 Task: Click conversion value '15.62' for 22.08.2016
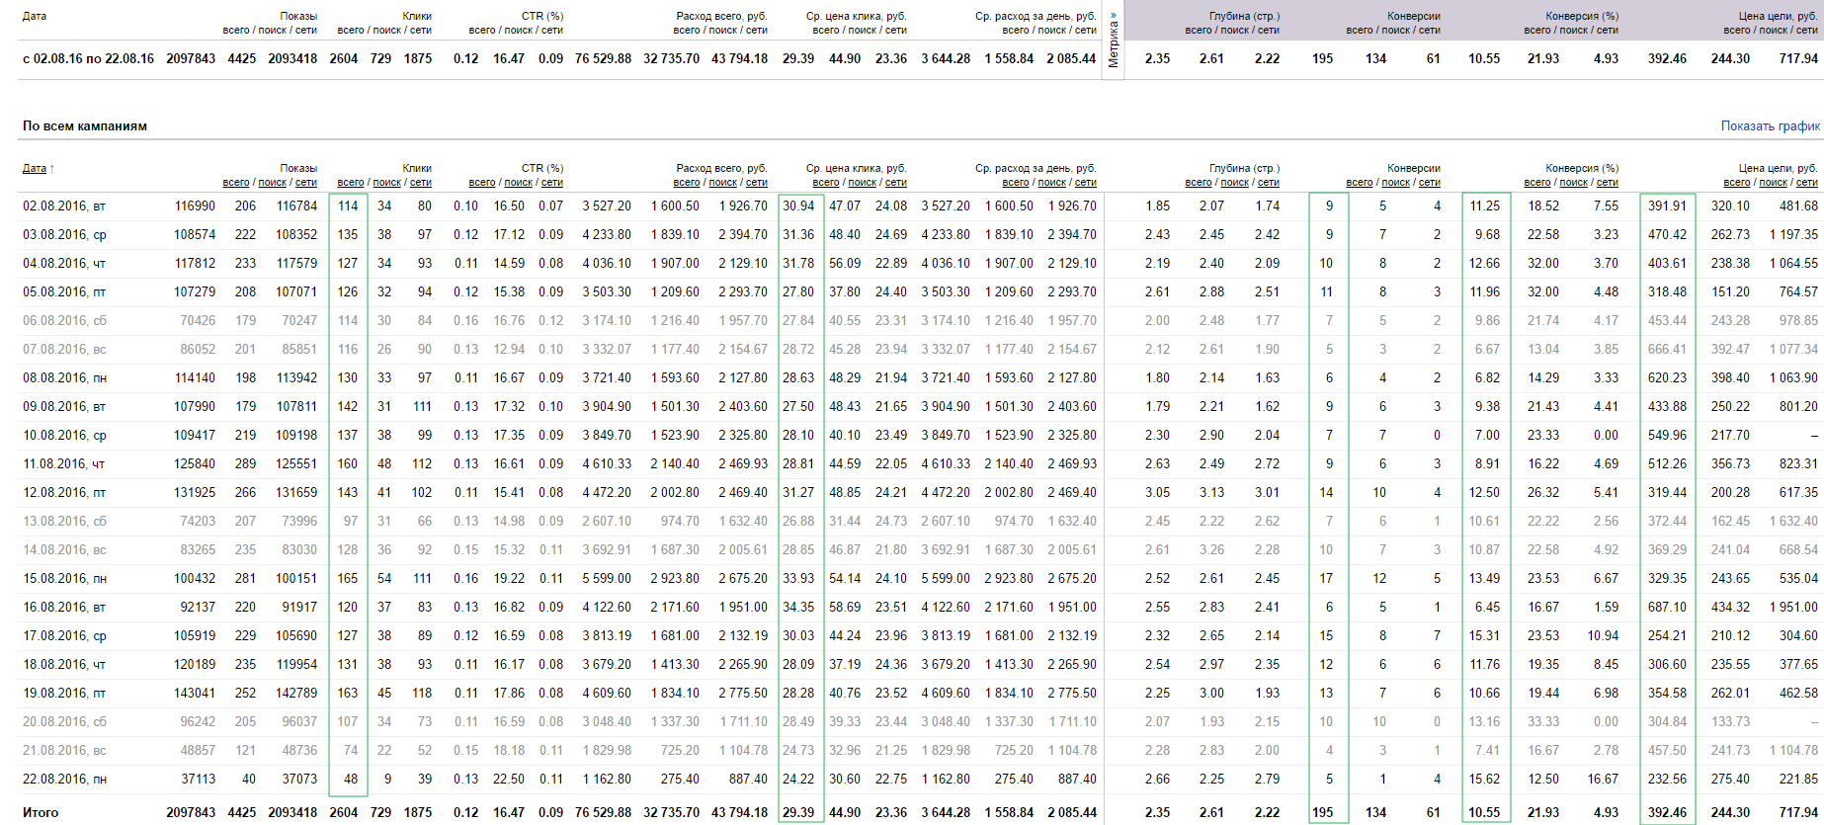click(x=1484, y=780)
